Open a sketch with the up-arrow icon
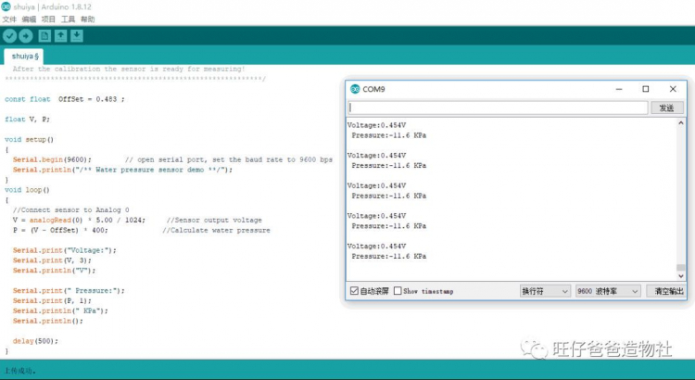The image size is (695, 380). (61, 36)
